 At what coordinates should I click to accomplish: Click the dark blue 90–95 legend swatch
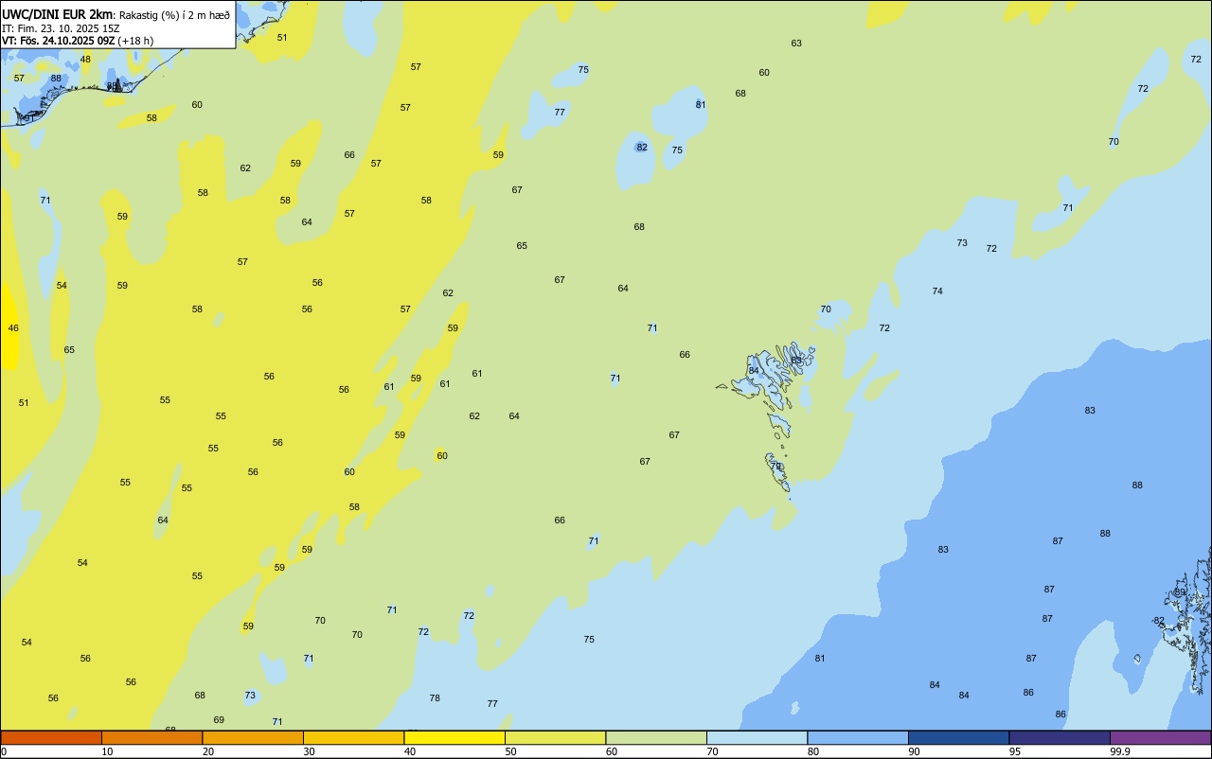tap(958, 737)
